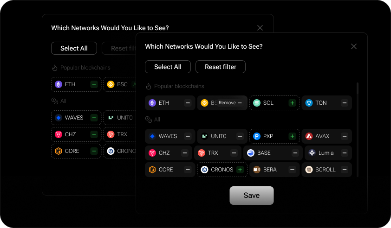Add the SOL network with plus toggle
The image size is (391, 228).
292,103
